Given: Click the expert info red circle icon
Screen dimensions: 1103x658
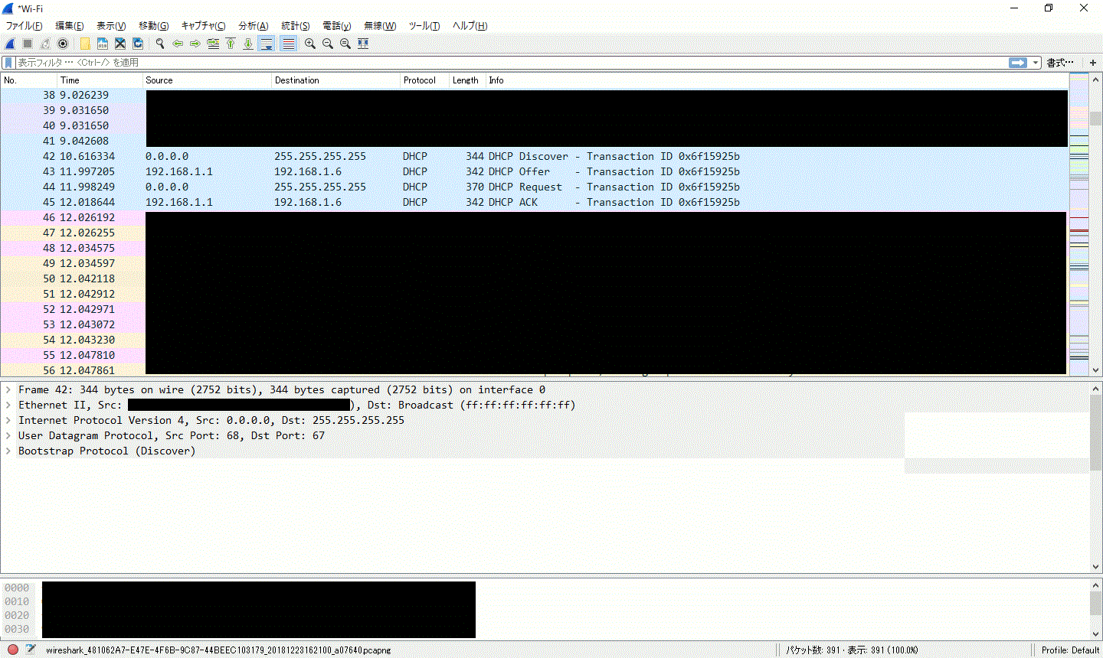Looking at the screenshot, I should click(12, 650).
